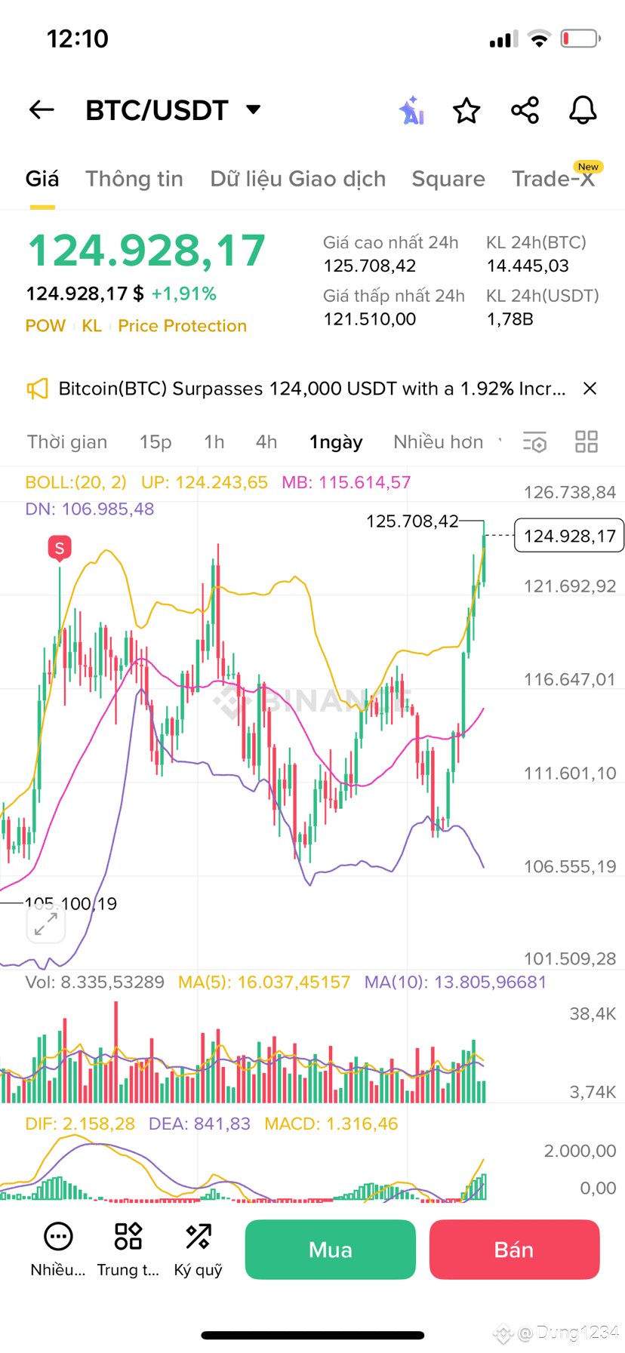
Task: Tap the red Bán button
Action: tap(515, 1250)
